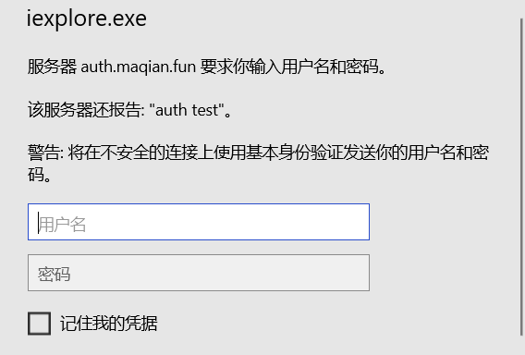Tick the 记住我的凭据 checkbox
Screen dimensions: 525x355
(39, 324)
